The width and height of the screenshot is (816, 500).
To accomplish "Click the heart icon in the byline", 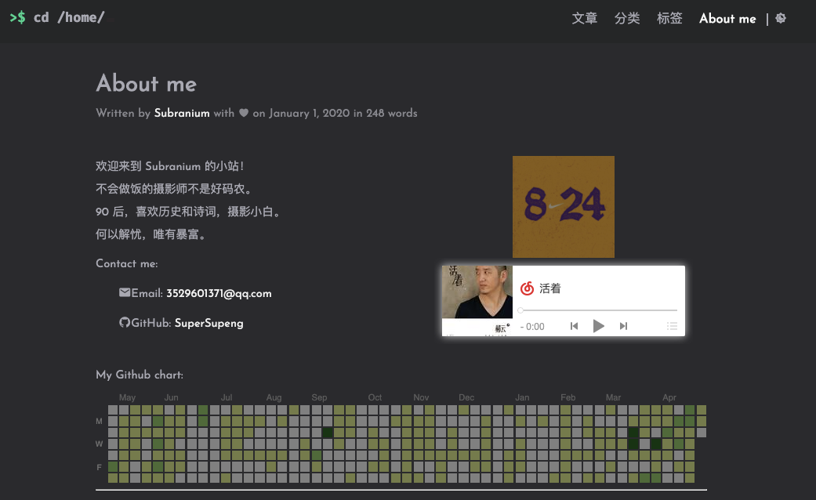I will [x=244, y=113].
